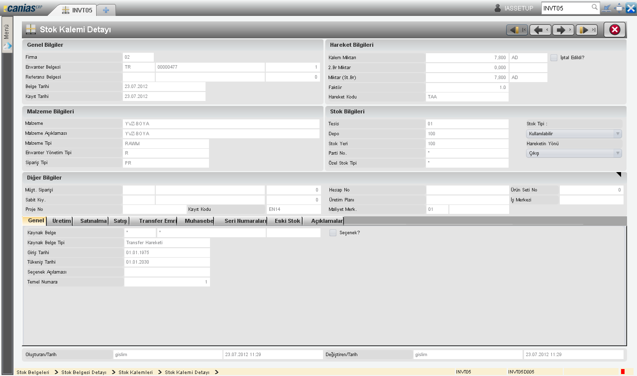The image size is (637, 376).
Task: Click the Stok Yeri field
Action: point(467,144)
